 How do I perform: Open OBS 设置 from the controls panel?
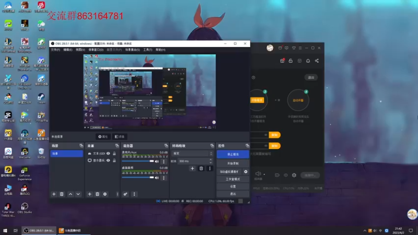tap(233, 186)
